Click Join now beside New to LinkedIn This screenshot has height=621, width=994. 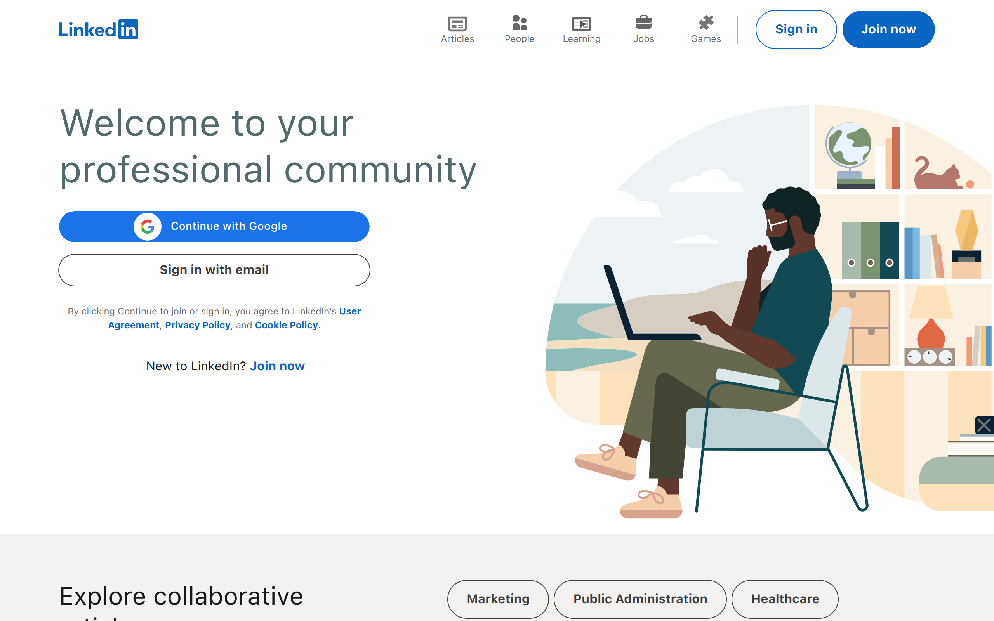(277, 366)
